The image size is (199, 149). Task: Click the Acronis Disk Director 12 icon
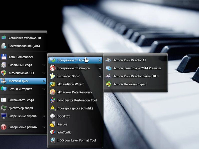108,60
